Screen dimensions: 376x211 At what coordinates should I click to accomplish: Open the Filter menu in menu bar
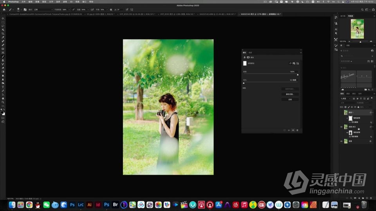pyautogui.click(x=65, y=2)
